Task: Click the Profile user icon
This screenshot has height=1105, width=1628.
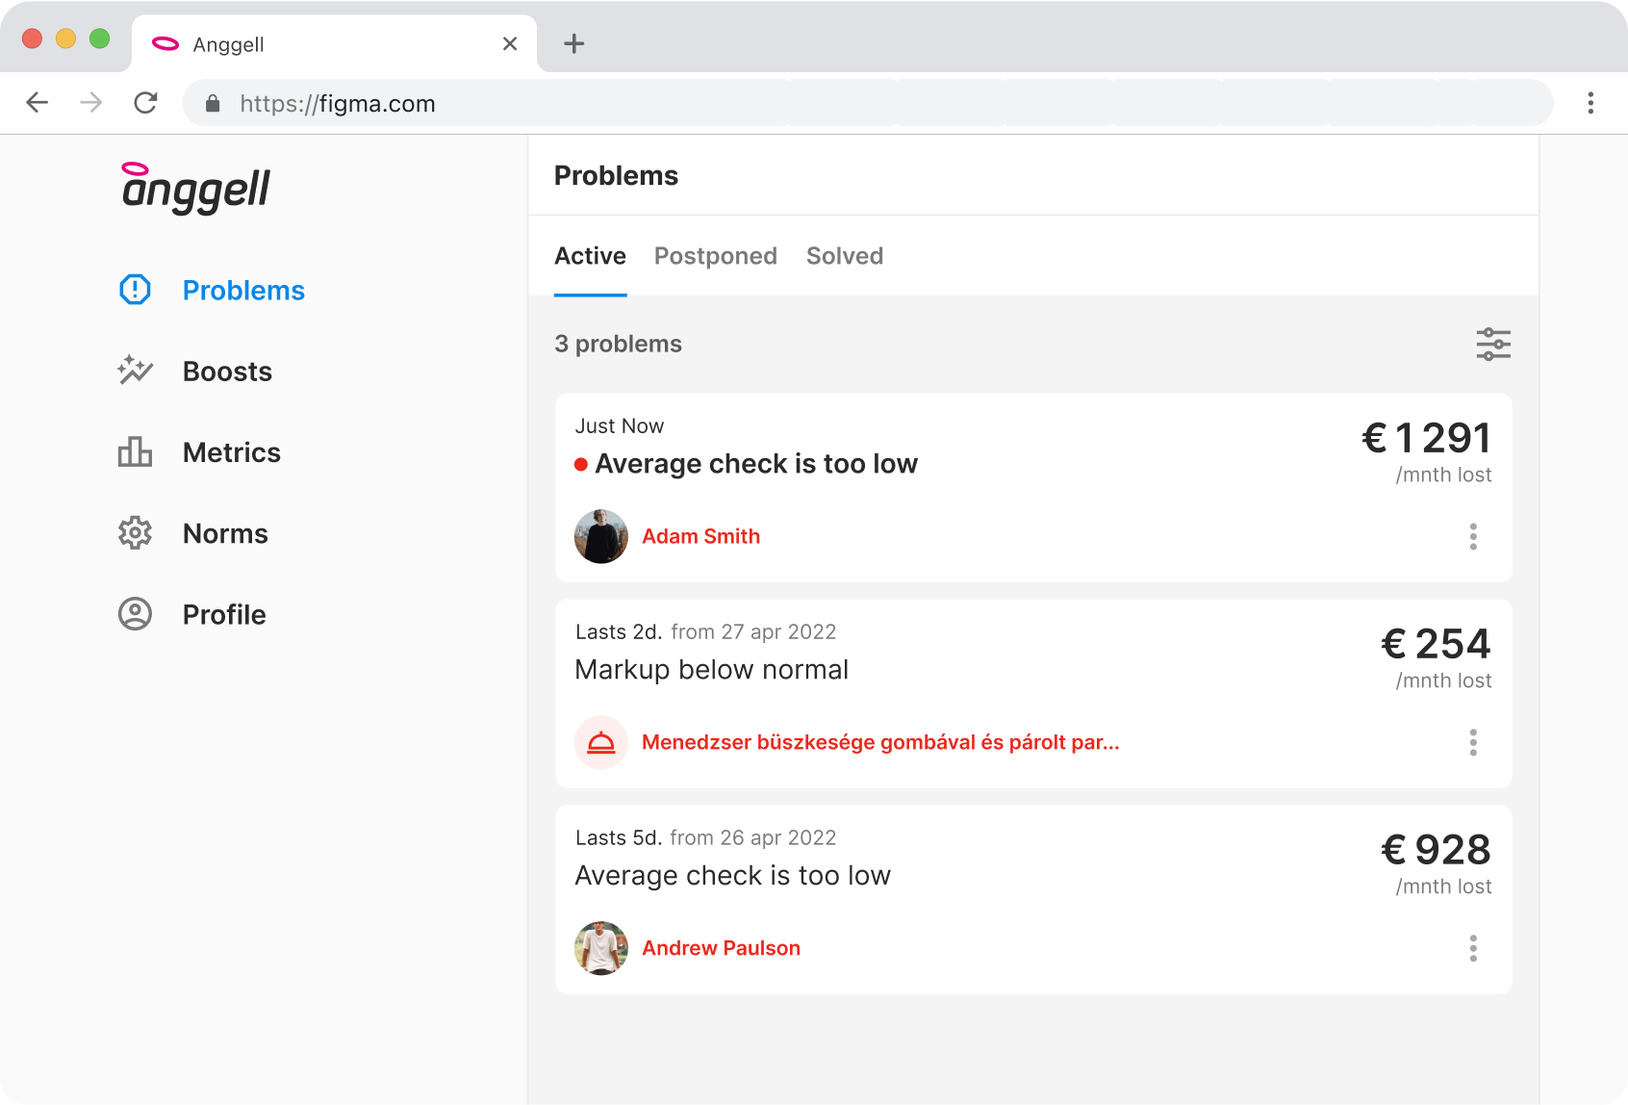Action: [135, 614]
